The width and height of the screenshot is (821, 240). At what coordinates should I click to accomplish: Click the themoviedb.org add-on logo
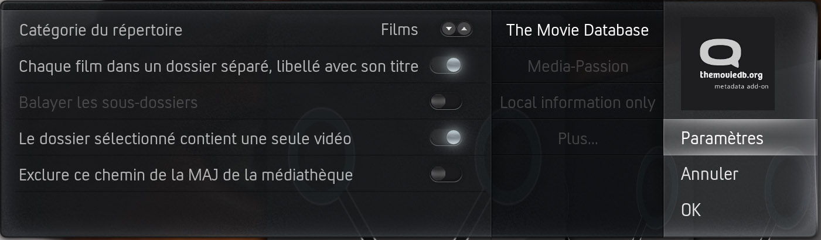[x=728, y=64]
